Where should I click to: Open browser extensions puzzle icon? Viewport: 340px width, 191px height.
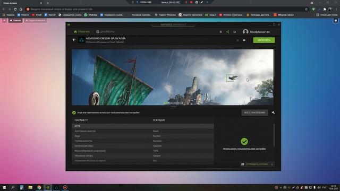pyautogui.click(x=325, y=10)
